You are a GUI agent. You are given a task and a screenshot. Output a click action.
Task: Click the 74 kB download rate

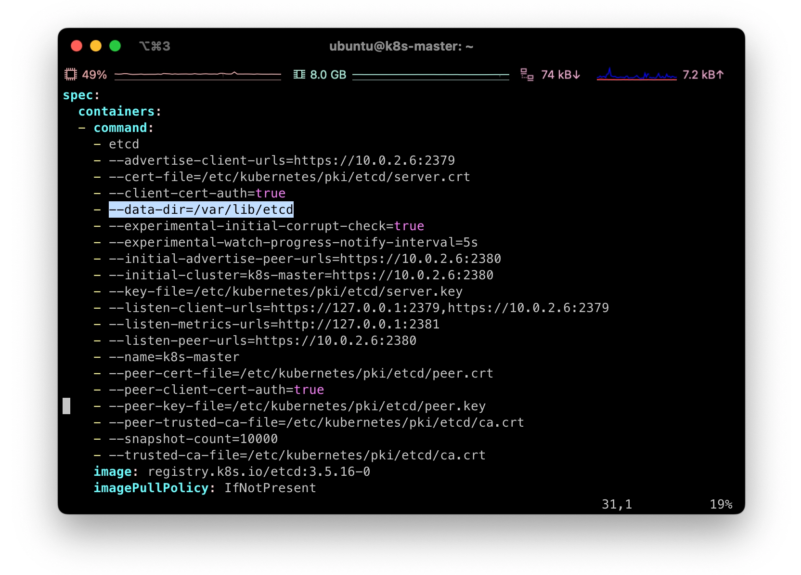560,75
